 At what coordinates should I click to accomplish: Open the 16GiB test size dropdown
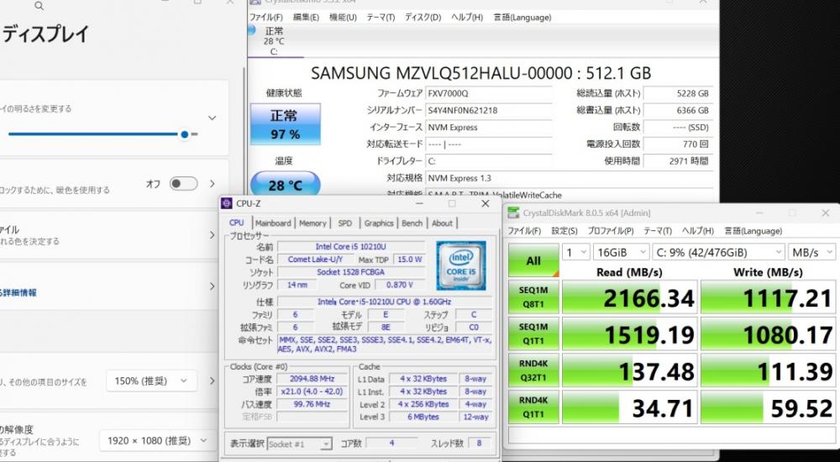coord(621,253)
